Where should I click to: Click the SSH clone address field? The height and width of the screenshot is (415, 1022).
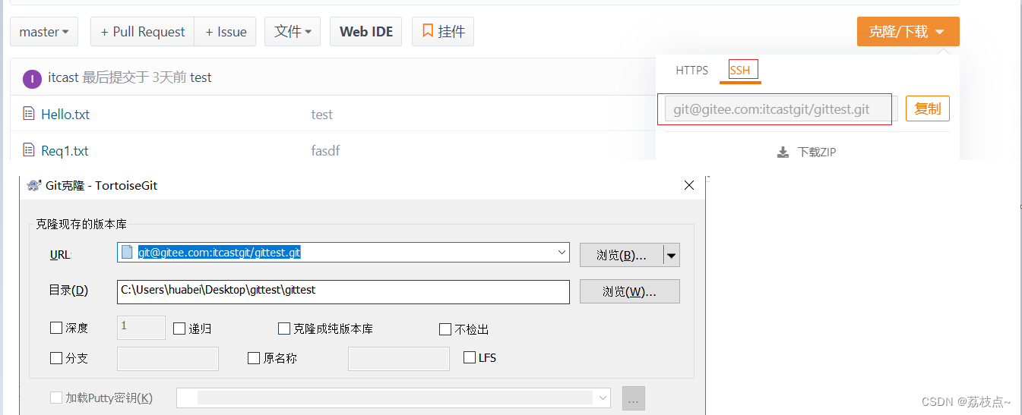coord(781,109)
